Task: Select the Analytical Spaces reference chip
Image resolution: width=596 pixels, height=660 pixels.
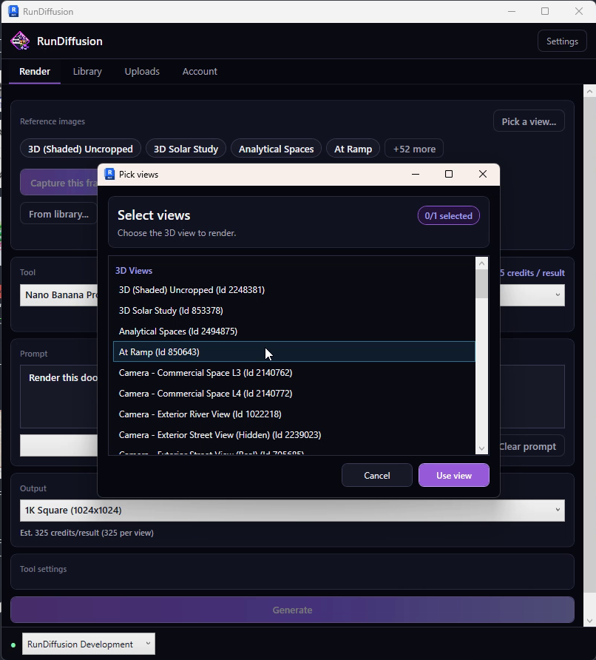Action: coord(276,149)
